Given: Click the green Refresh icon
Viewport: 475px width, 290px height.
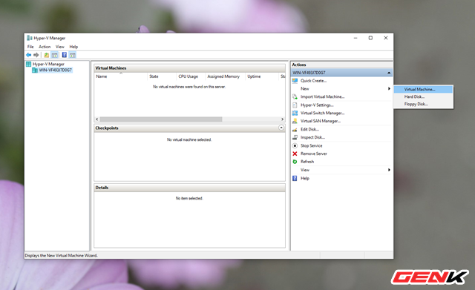Looking at the screenshot, I should tap(295, 162).
